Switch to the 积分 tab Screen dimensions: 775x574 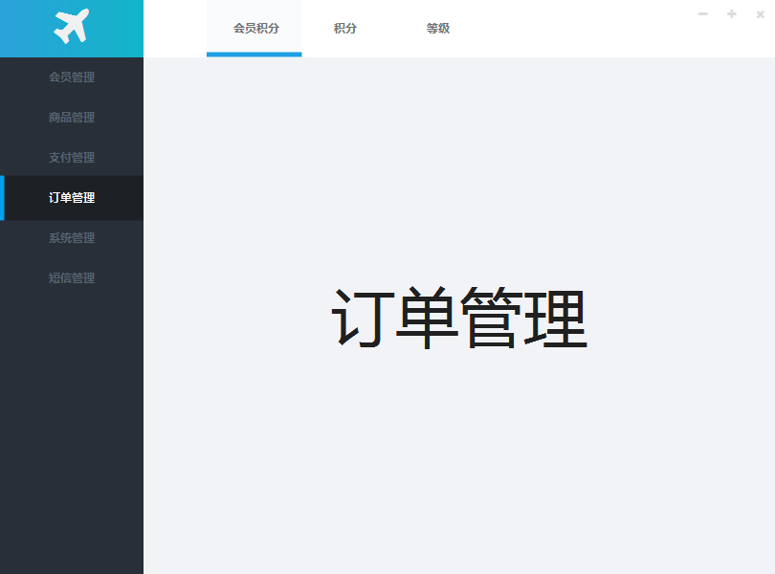click(344, 29)
